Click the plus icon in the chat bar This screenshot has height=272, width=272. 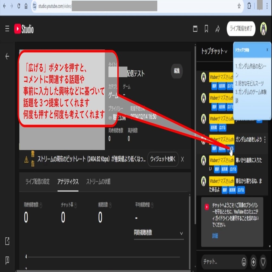click(253, 262)
